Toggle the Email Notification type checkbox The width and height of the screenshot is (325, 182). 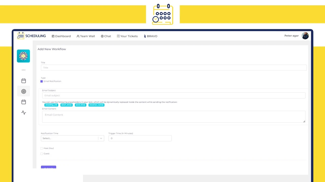tap(42, 81)
